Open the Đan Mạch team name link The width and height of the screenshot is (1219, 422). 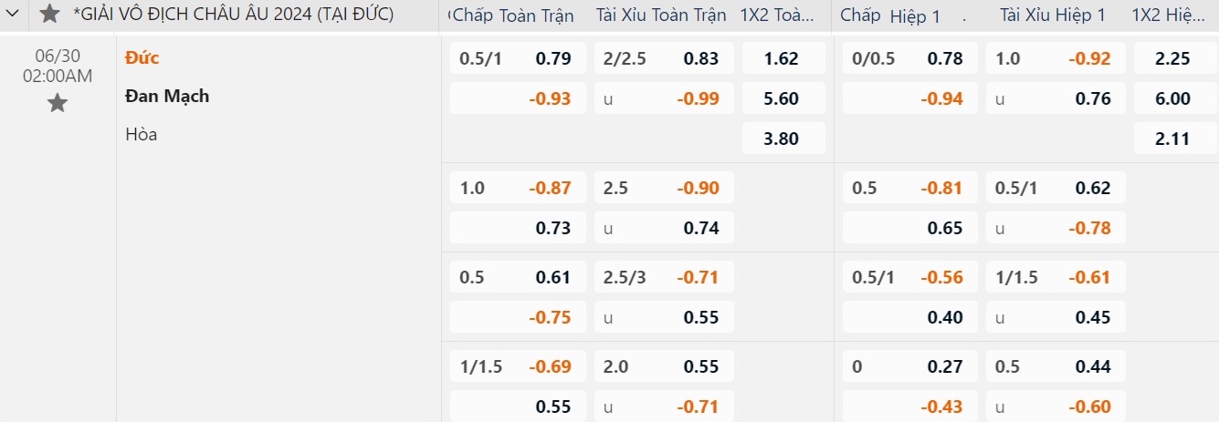pos(168,96)
